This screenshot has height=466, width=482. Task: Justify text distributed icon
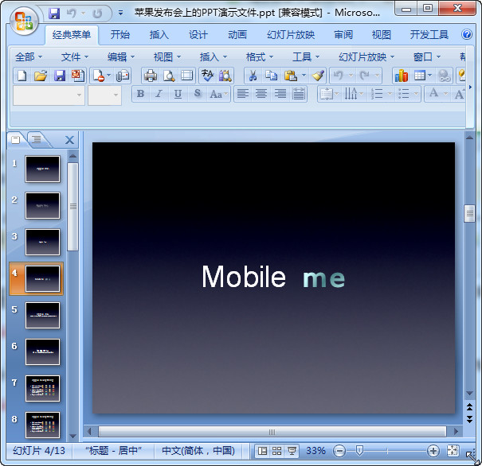(299, 94)
